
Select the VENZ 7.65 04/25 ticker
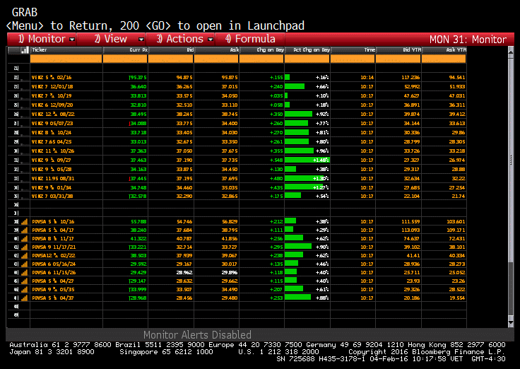(x=52, y=141)
